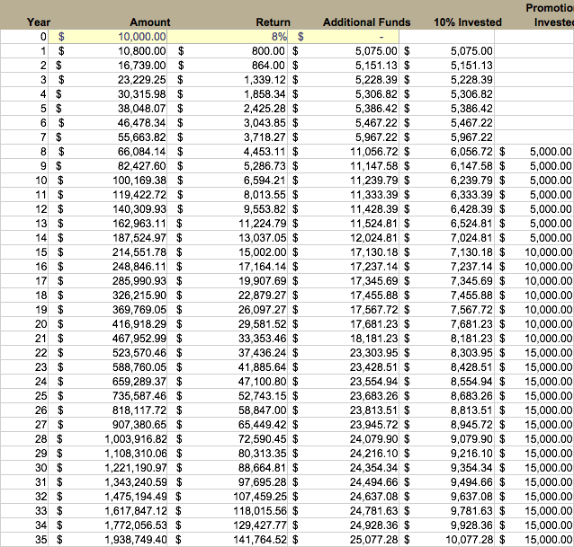Select the amount cell 66,084.14
574x547 pixels.
pos(108,152)
